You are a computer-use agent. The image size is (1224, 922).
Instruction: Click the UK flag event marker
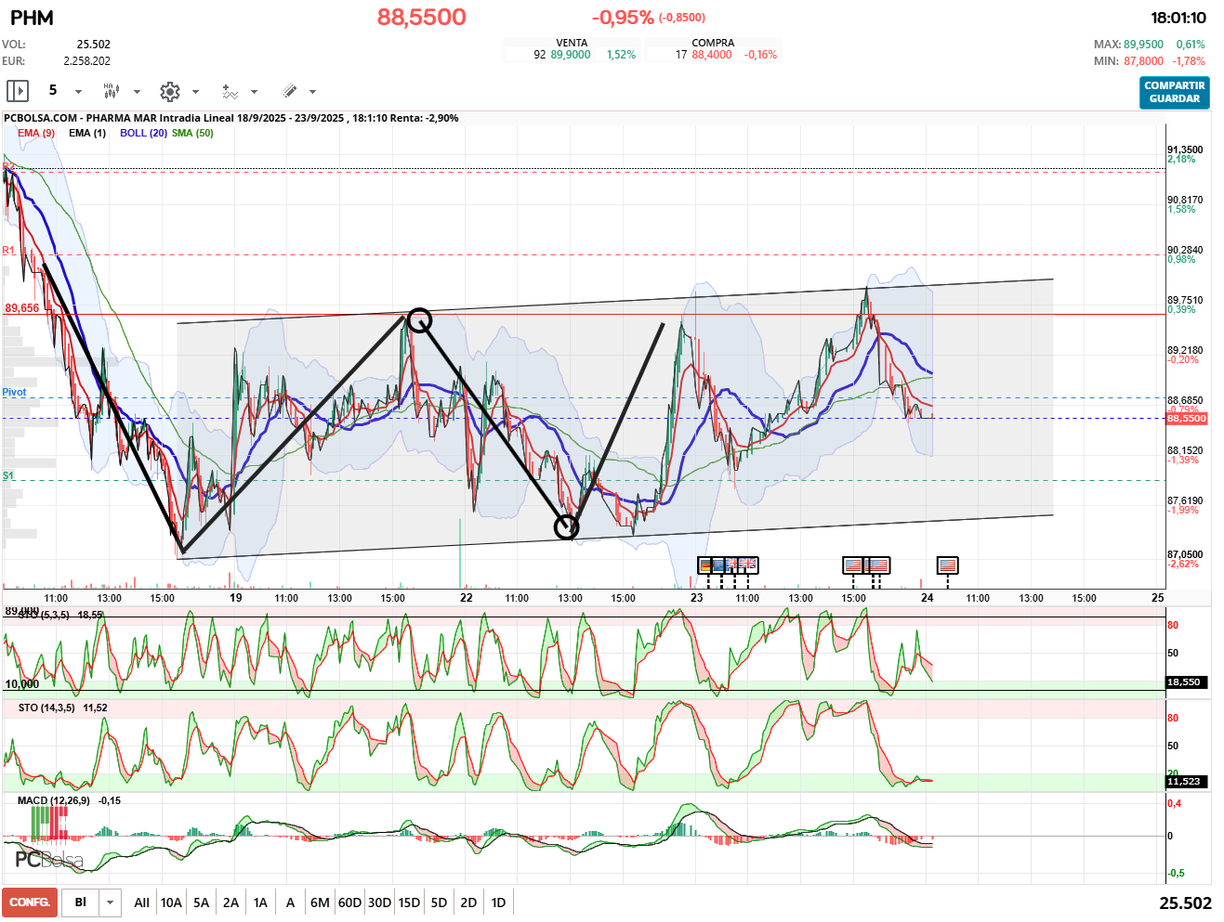pyautogui.click(x=748, y=565)
